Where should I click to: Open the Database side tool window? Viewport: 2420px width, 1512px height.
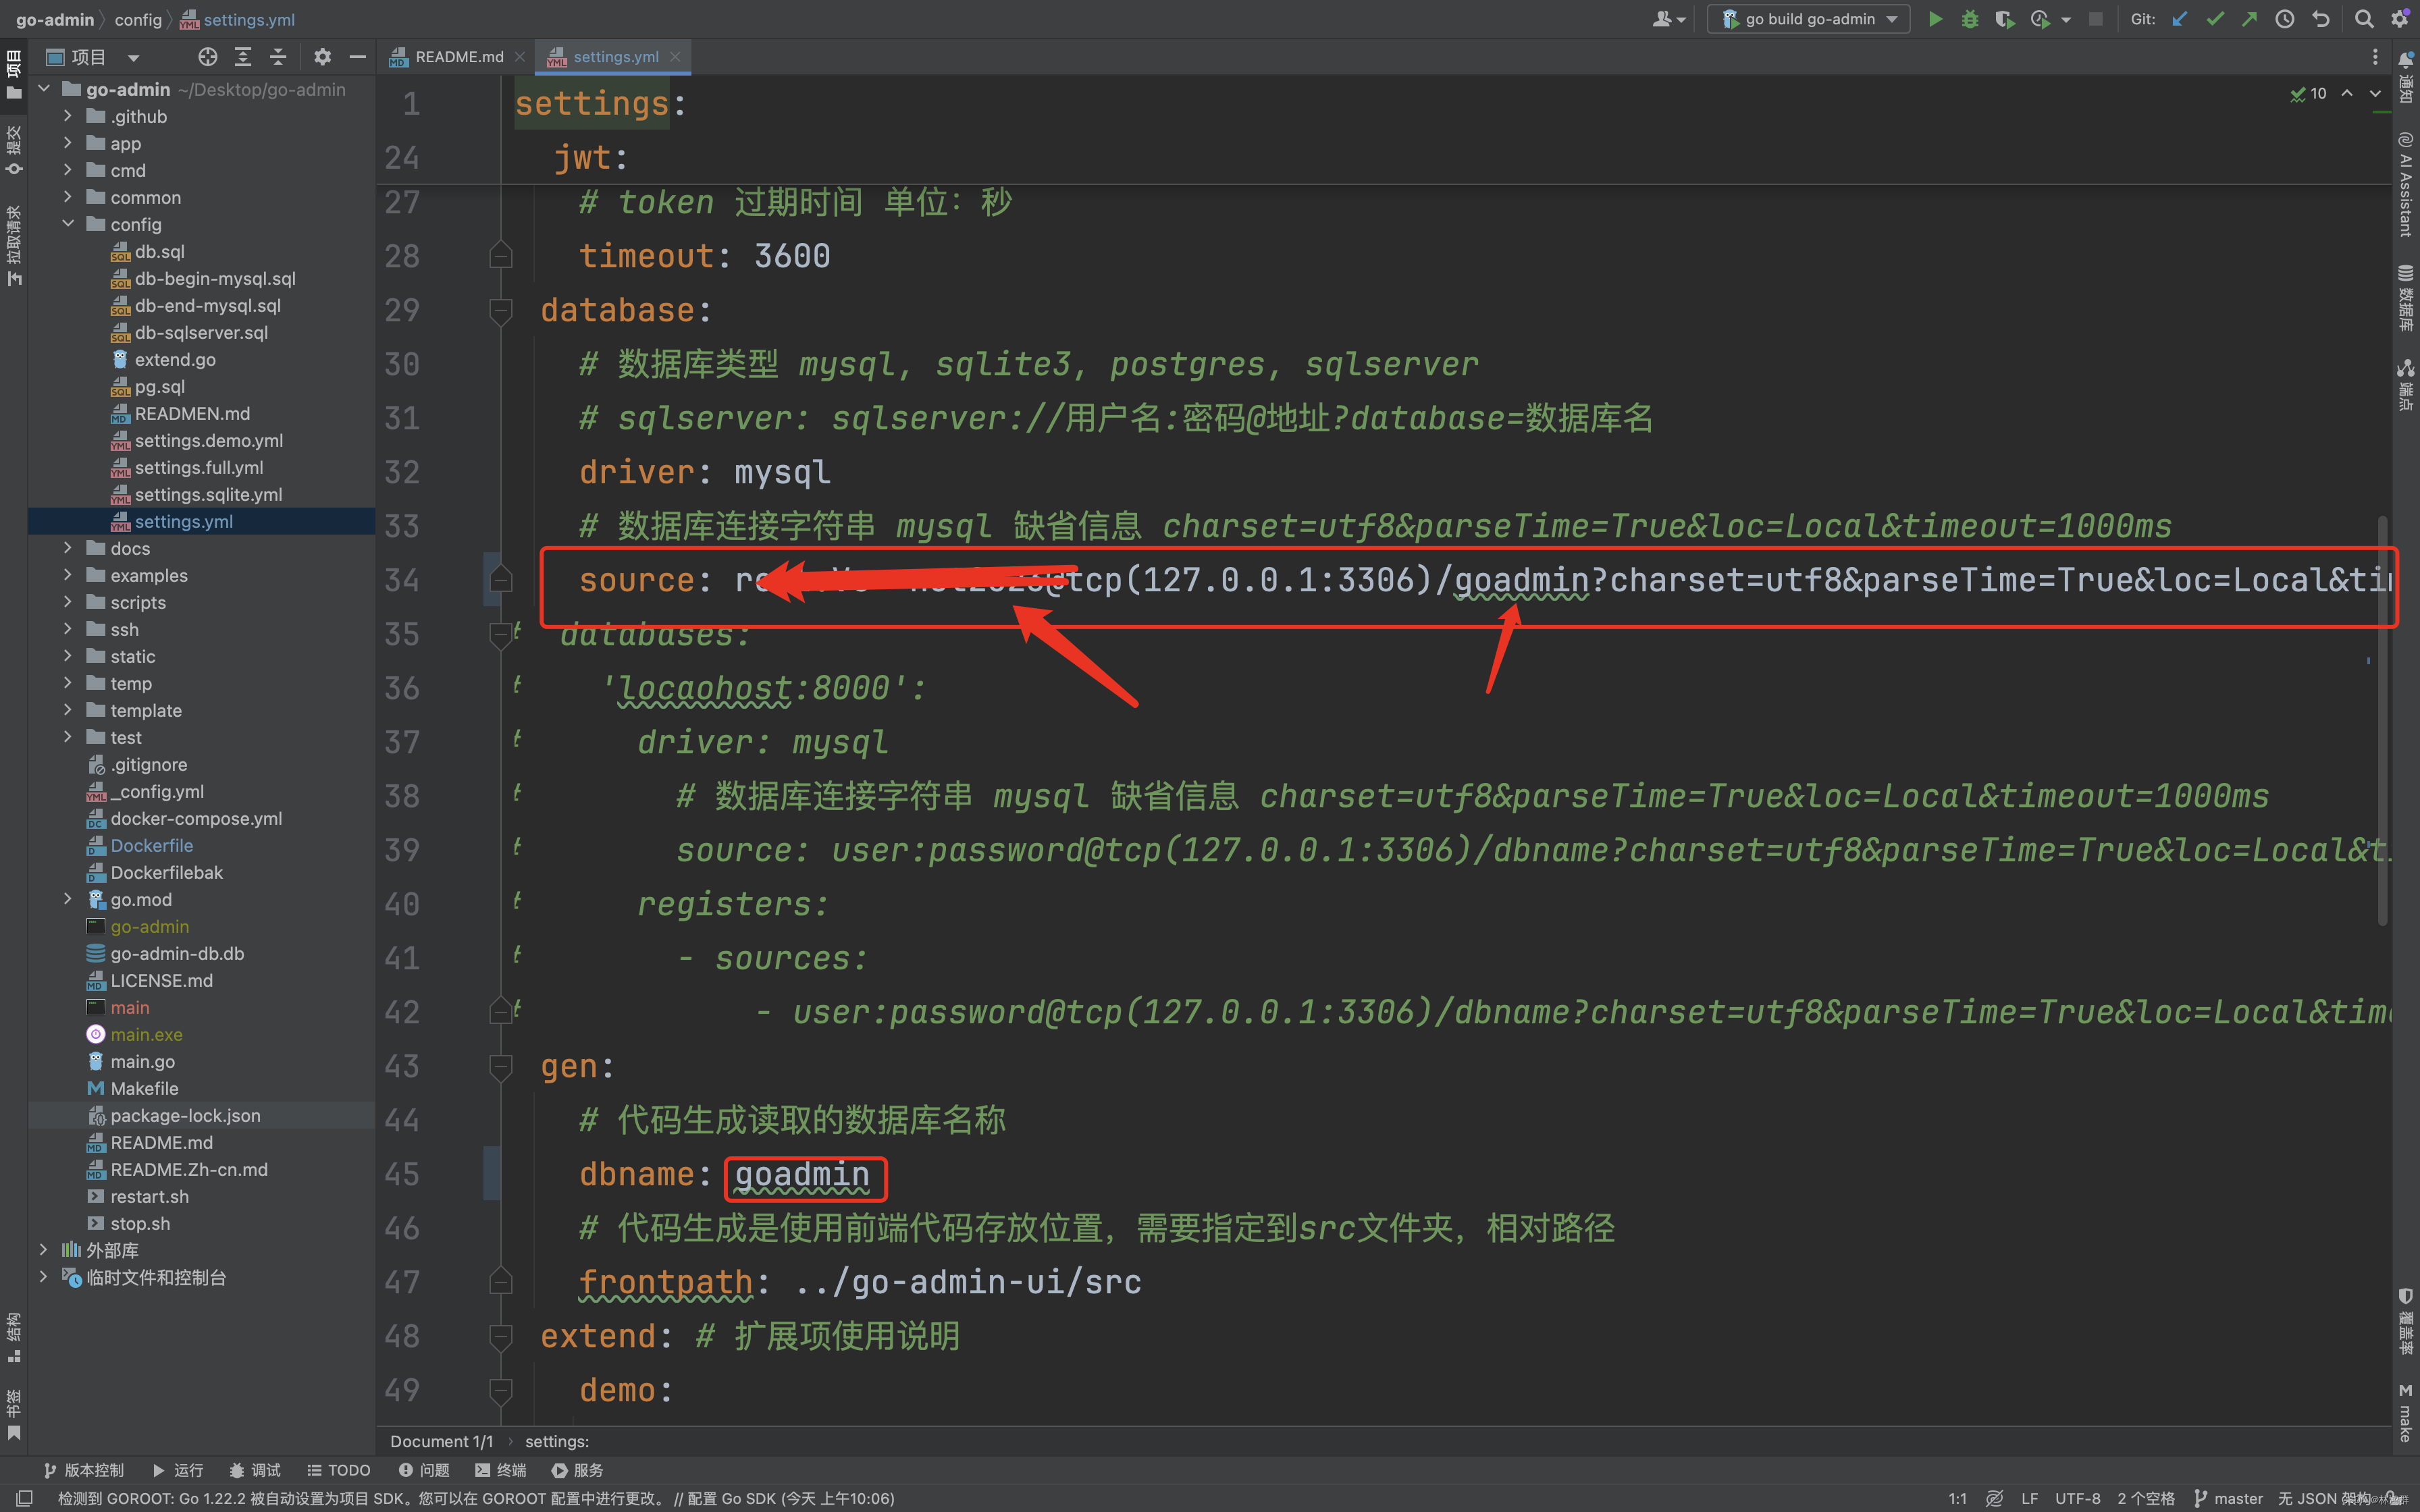2405,298
